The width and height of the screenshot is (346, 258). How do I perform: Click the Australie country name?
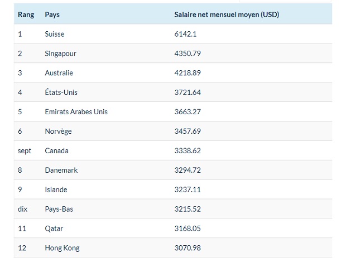click(x=59, y=73)
